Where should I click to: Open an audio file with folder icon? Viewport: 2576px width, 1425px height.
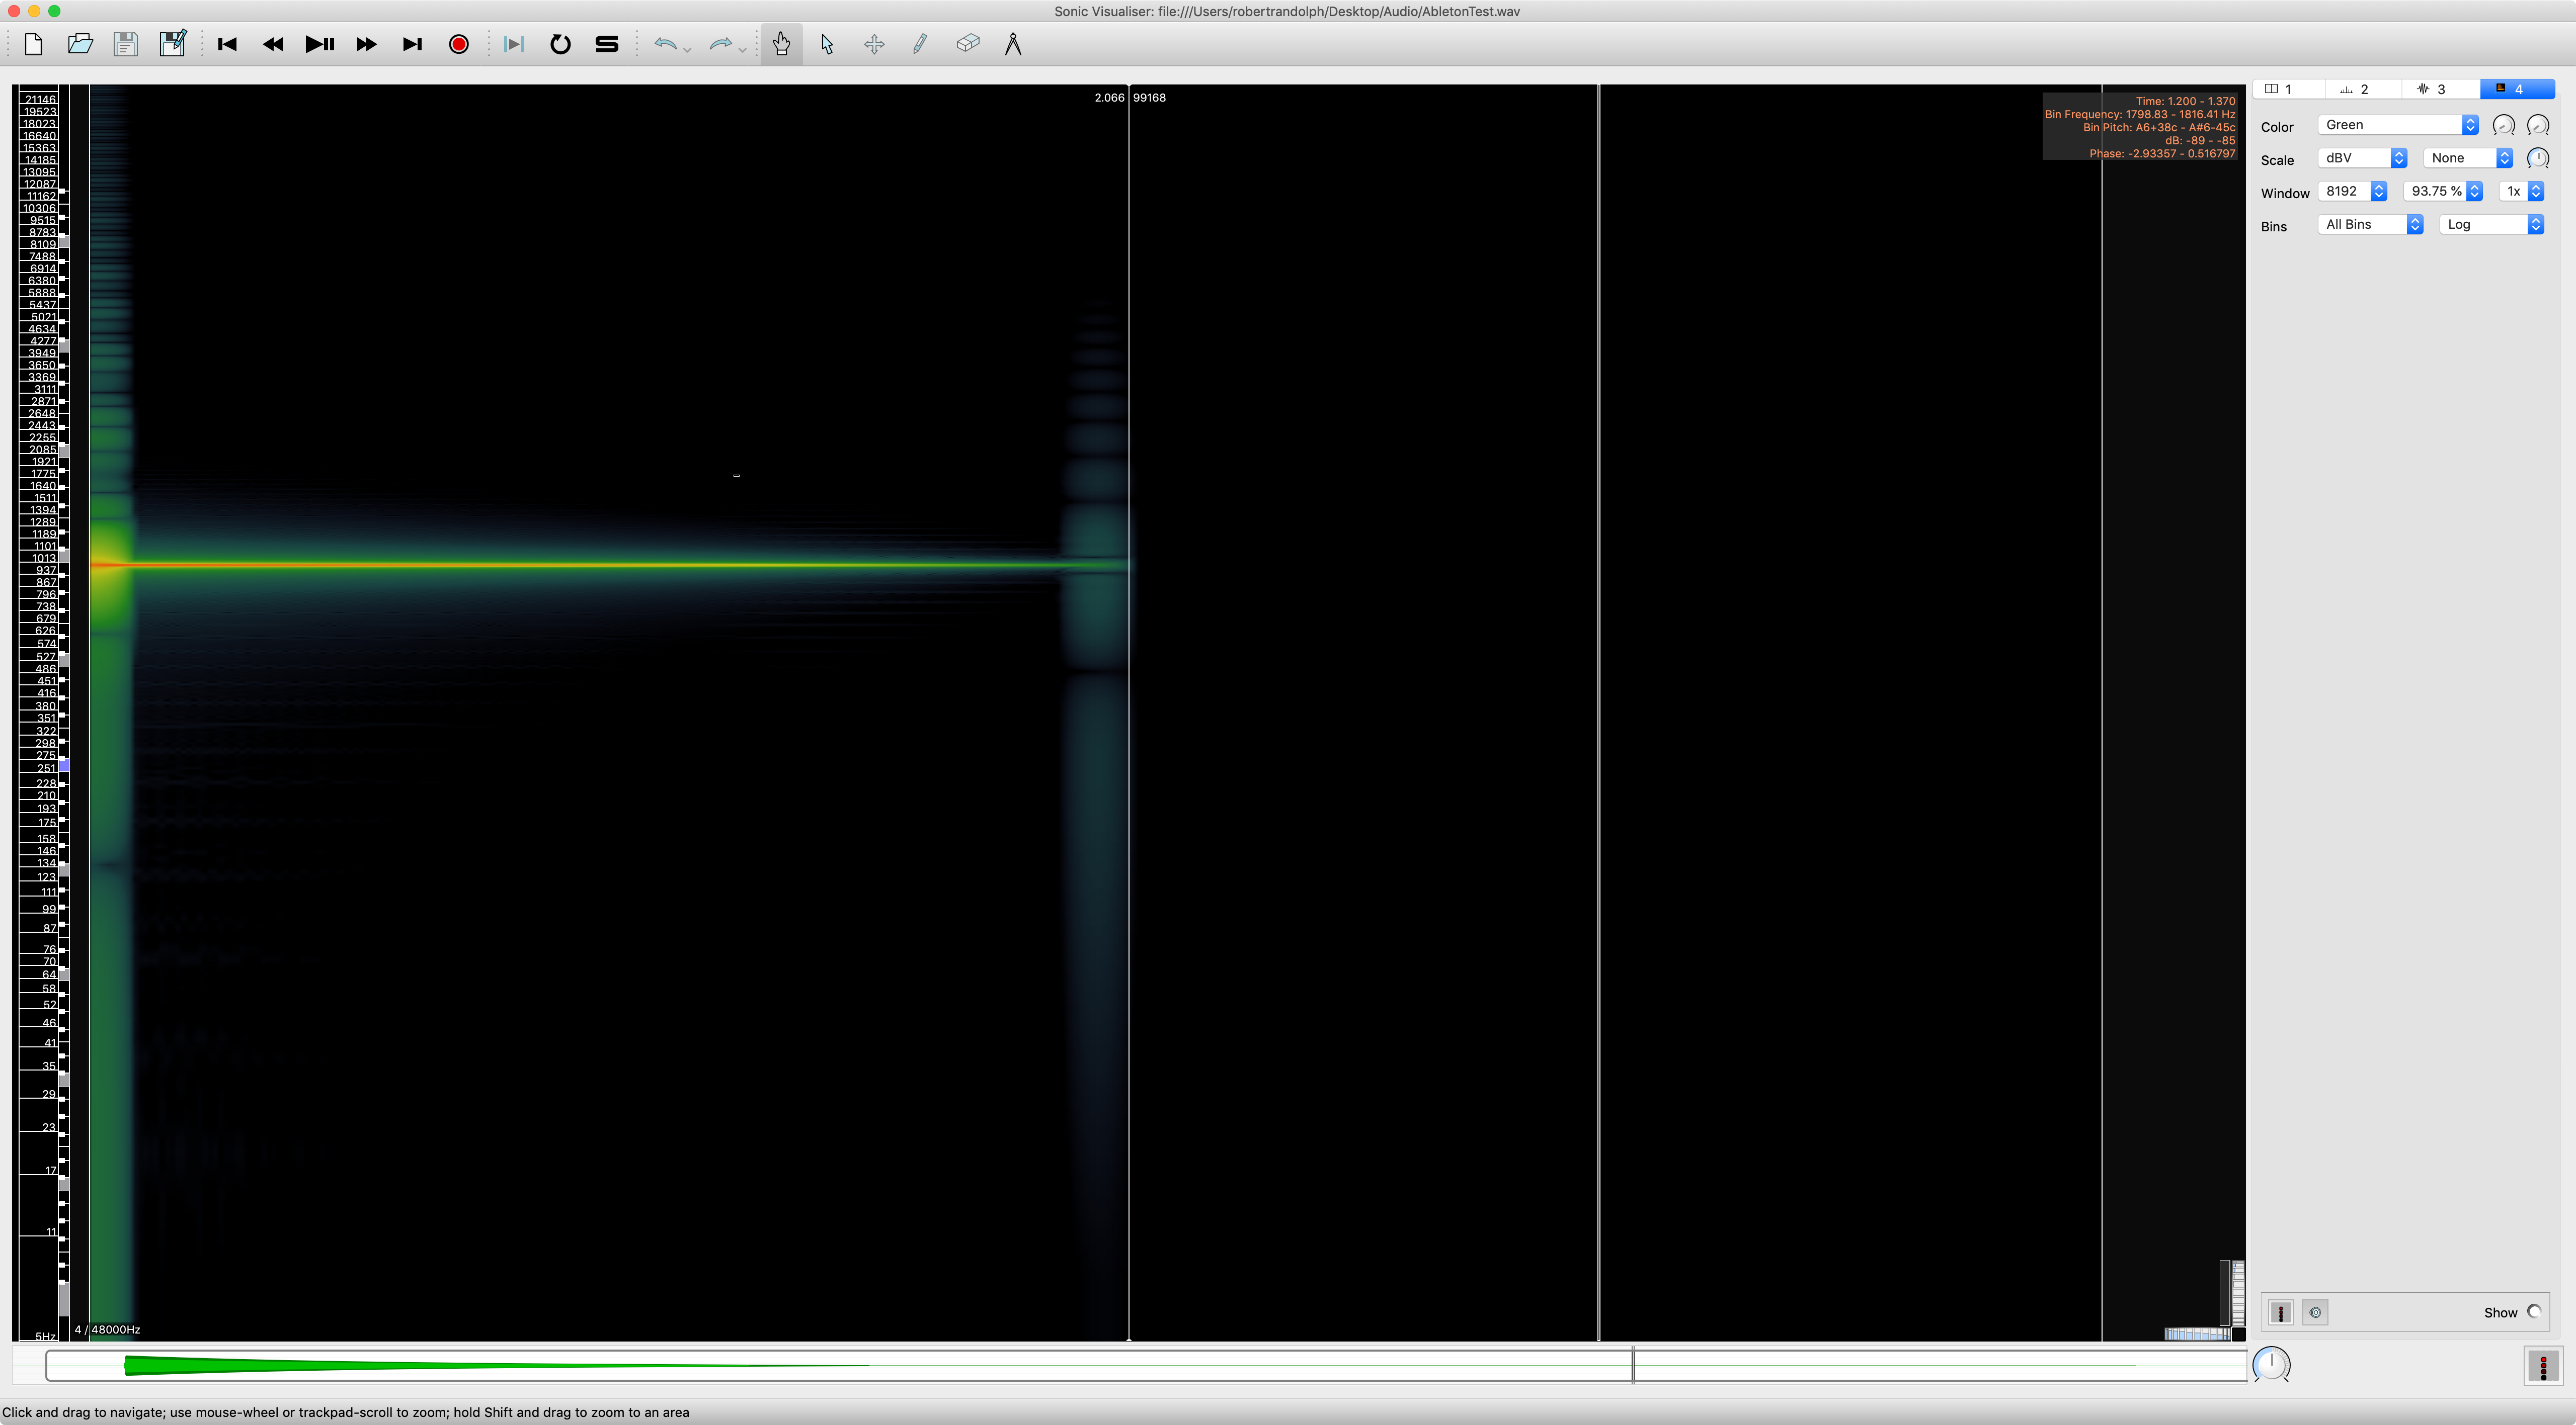click(80, 44)
